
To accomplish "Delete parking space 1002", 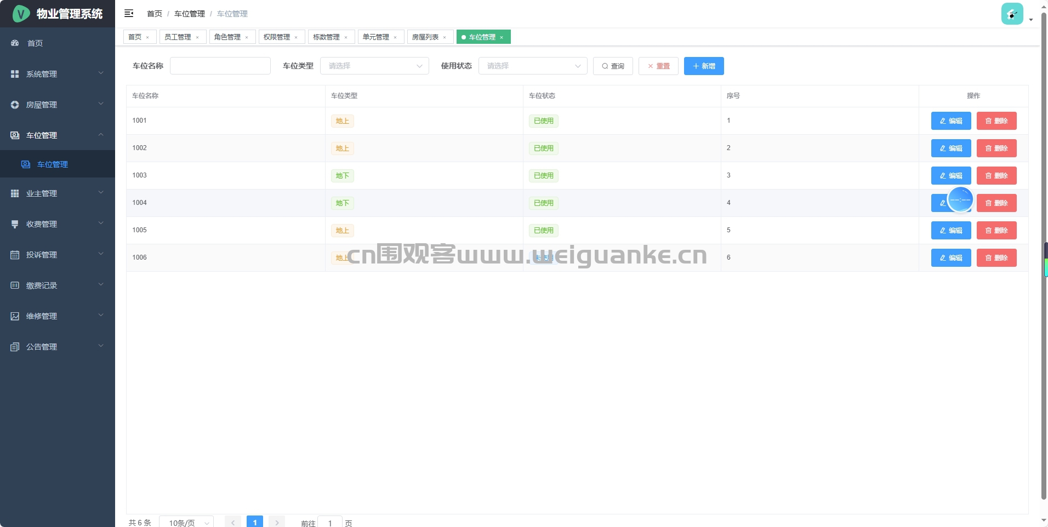I will (x=996, y=148).
